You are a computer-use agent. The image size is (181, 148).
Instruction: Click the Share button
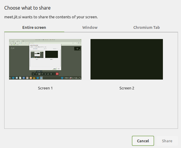167,141
